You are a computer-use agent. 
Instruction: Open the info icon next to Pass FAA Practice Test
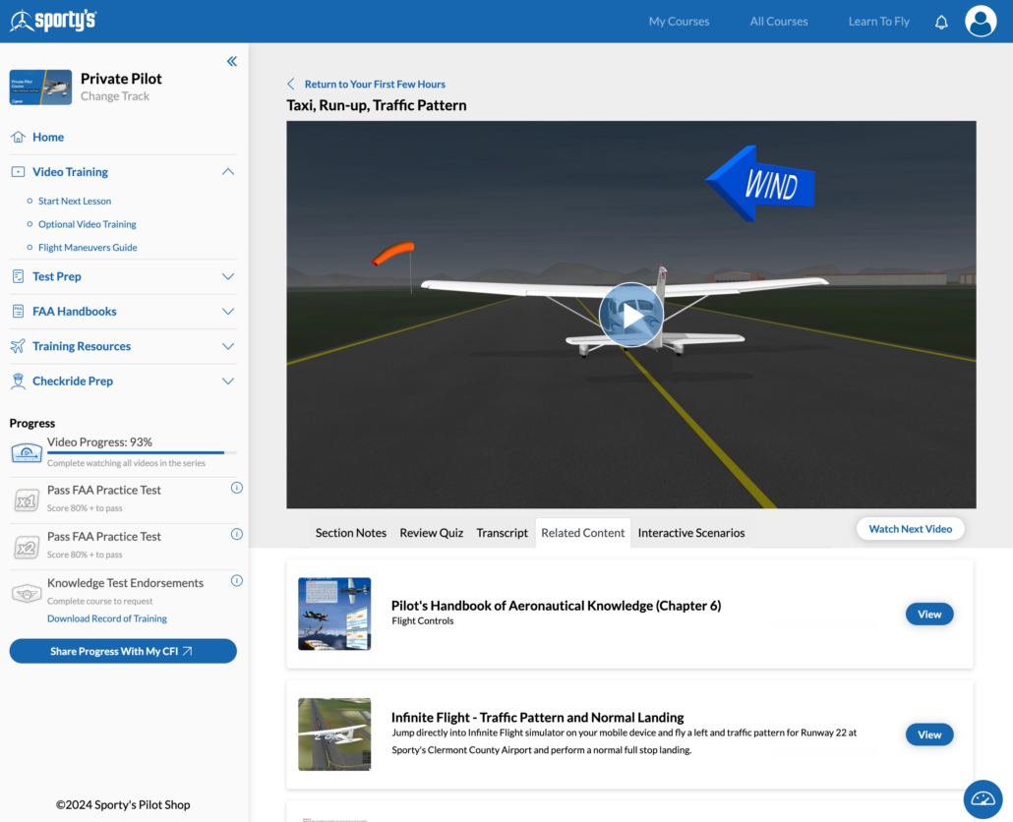pyautogui.click(x=236, y=487)
